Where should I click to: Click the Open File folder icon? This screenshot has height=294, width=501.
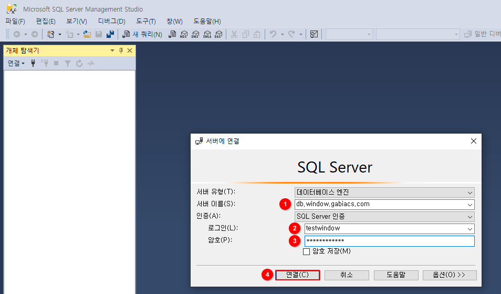pyautogui.click(x=87, y=34)
